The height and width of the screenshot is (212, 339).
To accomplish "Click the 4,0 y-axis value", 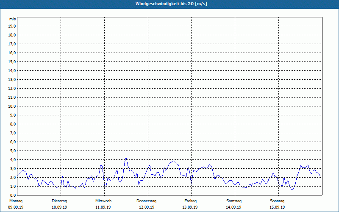I will pyautogui.click(x=13, y=160).
